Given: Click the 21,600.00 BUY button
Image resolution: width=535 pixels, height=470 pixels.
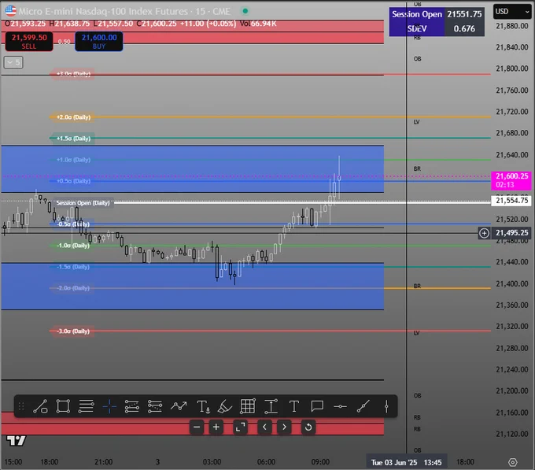Looking at the screenshot, I should pyautogui.click(x=99, y=41).
